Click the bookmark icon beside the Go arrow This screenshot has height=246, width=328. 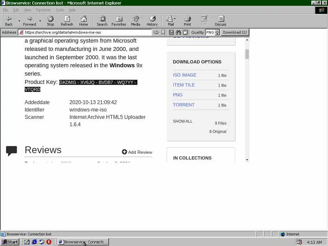click(163, 32)
